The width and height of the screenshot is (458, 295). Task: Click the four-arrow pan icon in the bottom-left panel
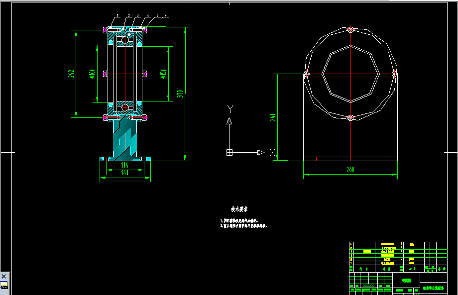click(x=4, y=276)
